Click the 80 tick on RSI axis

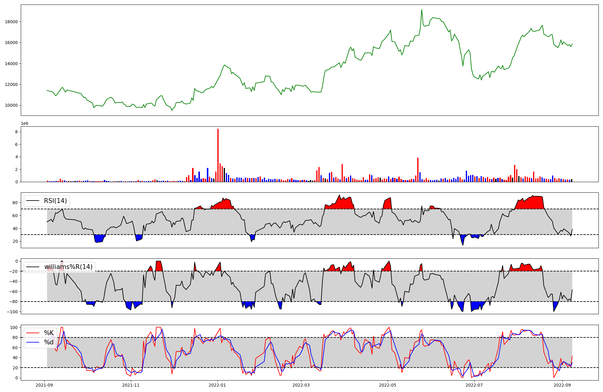[x=15, y=203]
